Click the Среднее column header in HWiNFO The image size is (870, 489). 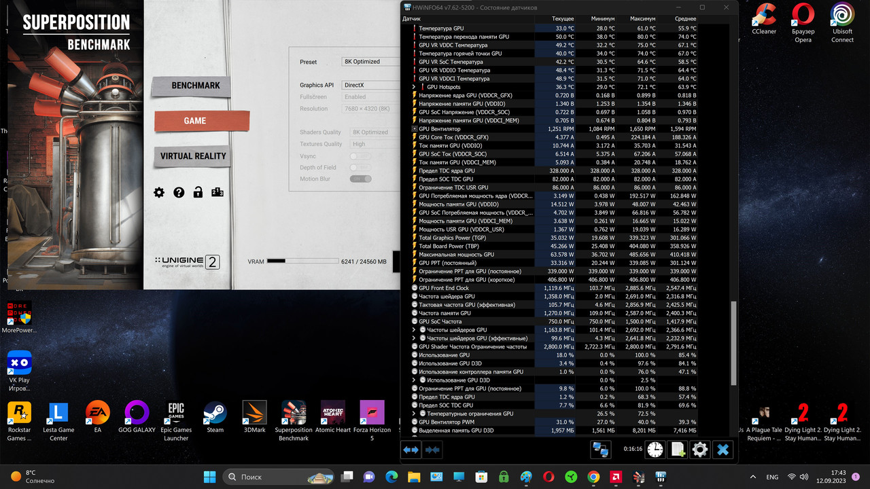[x=685, y=19]
